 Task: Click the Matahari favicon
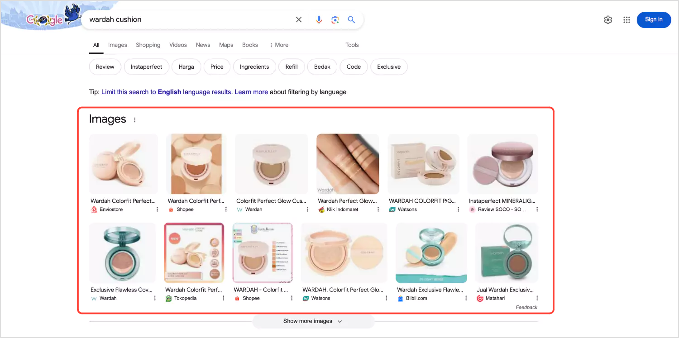(x=480, y=298)
